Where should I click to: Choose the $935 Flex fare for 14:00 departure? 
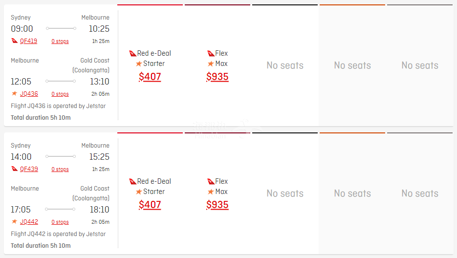click(x=218, y=205)
